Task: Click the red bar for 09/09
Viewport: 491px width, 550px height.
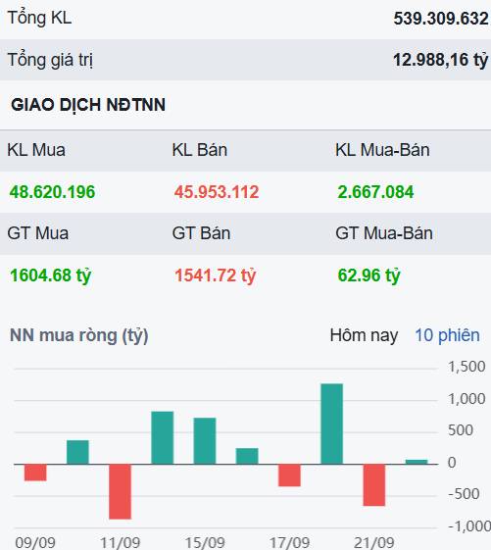Action: pyautogui.click(x=35, y=473)
